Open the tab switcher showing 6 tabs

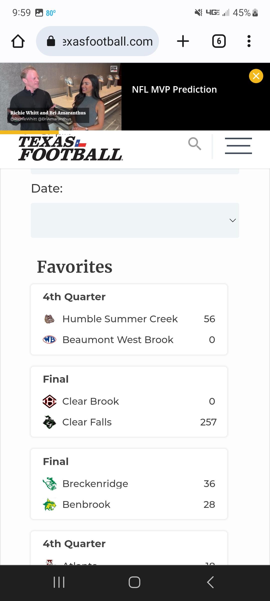(219, 41)
